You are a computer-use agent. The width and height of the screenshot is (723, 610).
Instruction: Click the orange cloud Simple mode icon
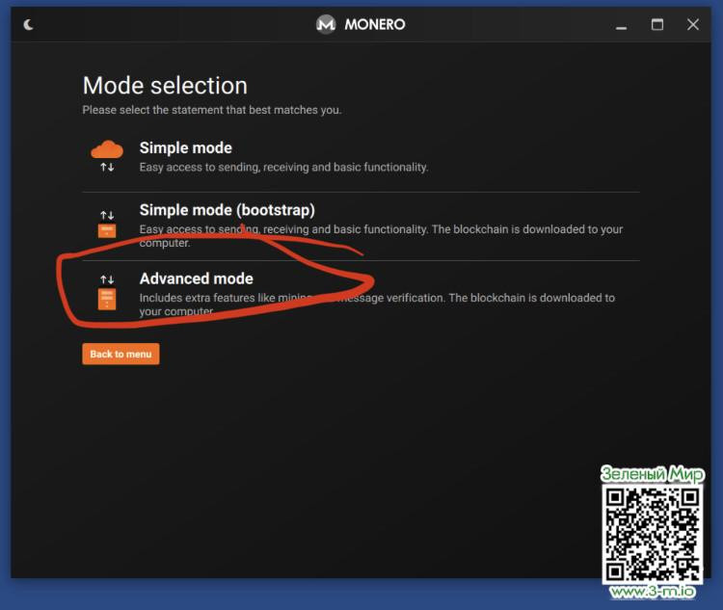click(107, 148)
